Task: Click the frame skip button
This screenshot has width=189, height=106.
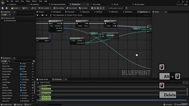Action: coord(95,8)
